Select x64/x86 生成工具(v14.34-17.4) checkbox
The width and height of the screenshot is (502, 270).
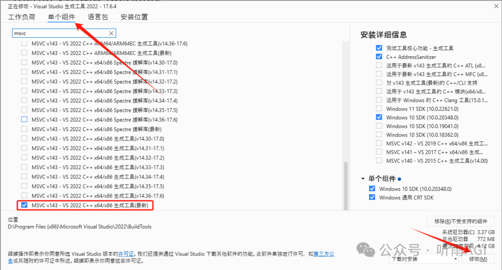click(24, 177)
